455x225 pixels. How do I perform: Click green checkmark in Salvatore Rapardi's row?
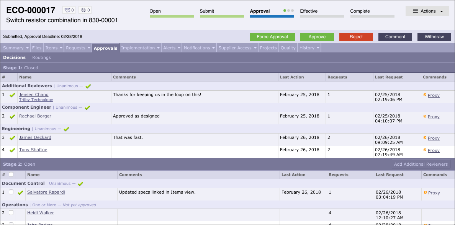(20, 192)
